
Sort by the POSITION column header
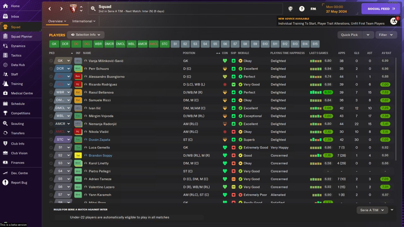coord(189,53)
